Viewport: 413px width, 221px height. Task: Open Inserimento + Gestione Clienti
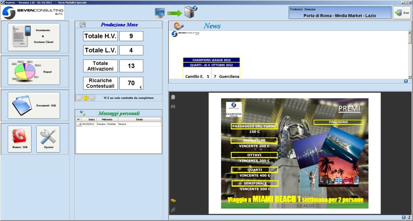[34, 37]
